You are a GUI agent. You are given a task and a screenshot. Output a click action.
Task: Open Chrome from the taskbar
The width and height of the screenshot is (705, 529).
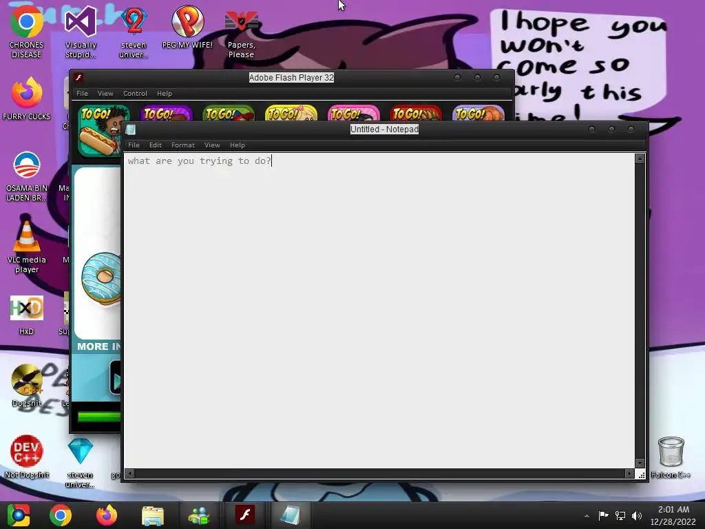pos(61,515)
